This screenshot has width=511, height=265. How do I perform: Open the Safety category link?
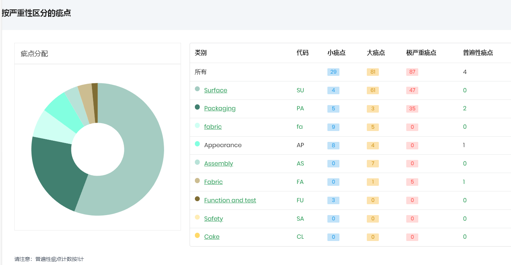[214, 219]
